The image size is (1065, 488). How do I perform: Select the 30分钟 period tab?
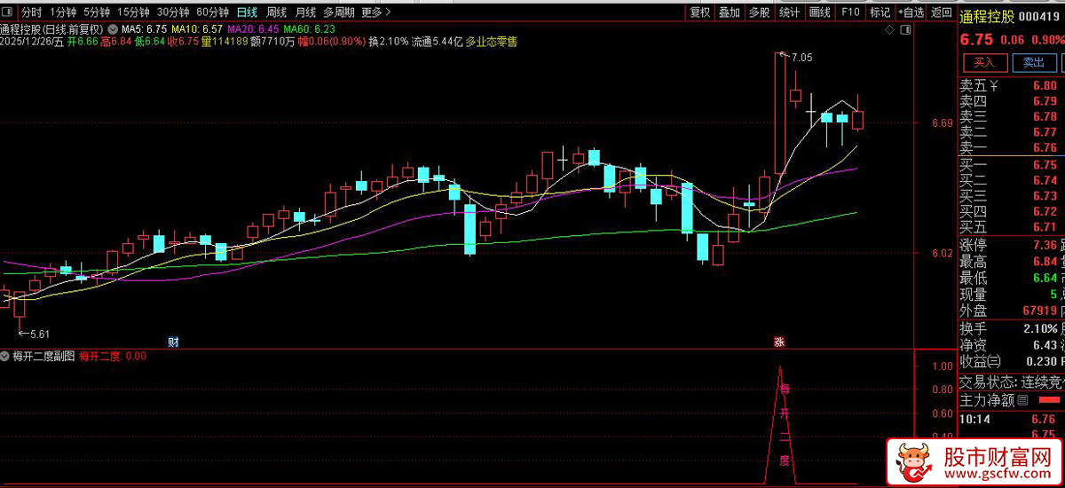click(x=173, y=12)
